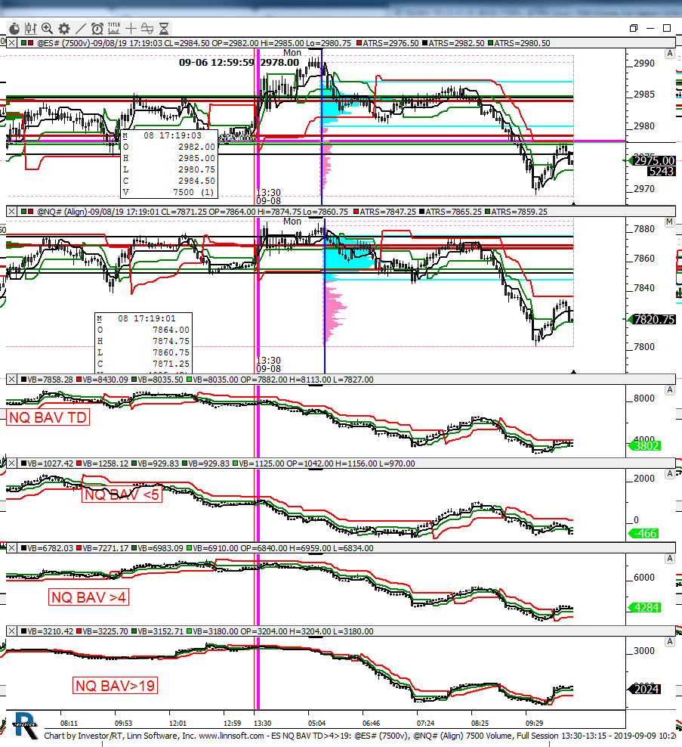Toggle A scale button on NQ BAV TD pane

click(x=670, y=390)
